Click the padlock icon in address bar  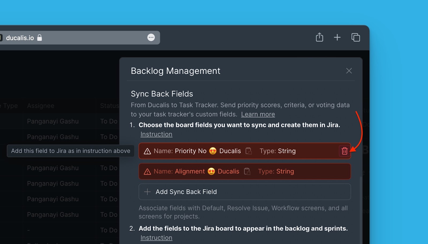[40, 38]
